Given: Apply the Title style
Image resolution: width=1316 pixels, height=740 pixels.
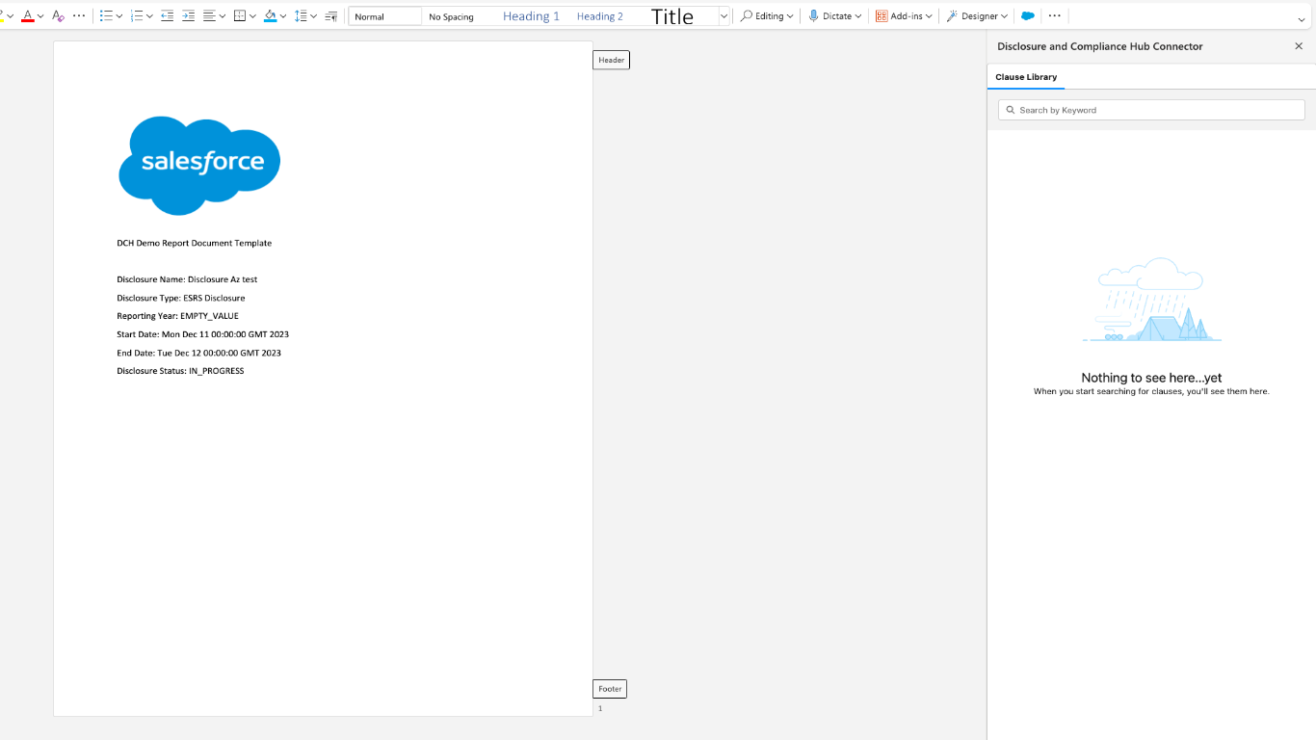Looking at the screenshot, I should tap(672, 16).
